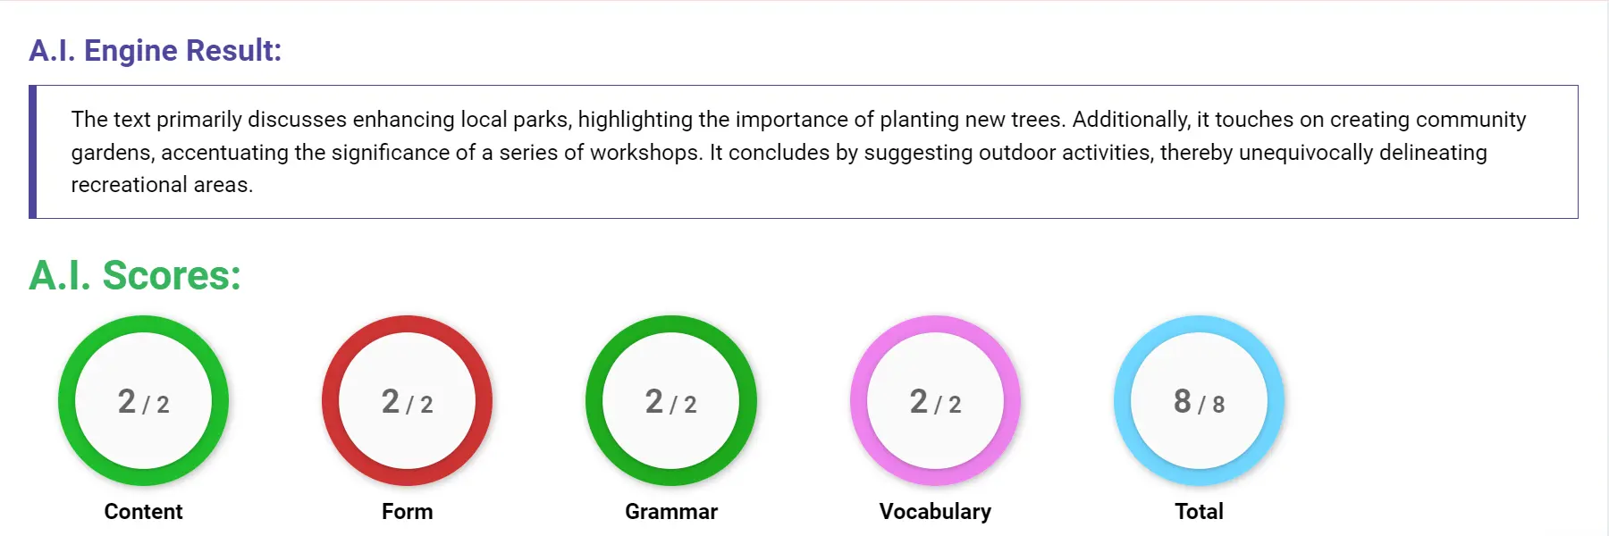Select the Vocabulary label text
Image resolution: width=1609 pixels, height=536 pixels.
pyautogui.click(x=935, y=511)
